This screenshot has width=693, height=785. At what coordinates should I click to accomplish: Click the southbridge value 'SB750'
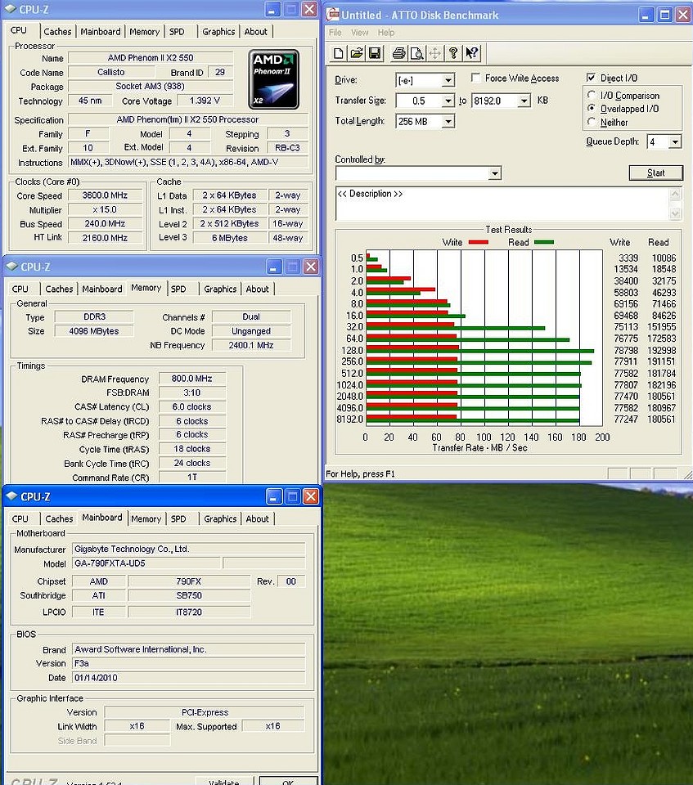point(189,595)
